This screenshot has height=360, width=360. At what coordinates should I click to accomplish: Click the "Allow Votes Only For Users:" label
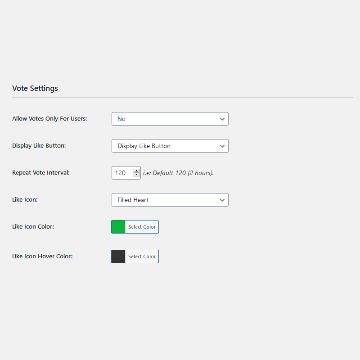[x=49, y=119]
